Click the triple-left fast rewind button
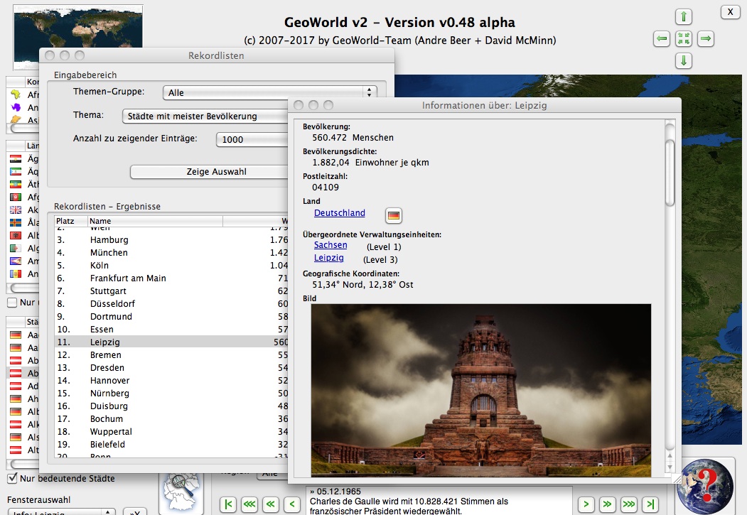747x515 pixels. click(249, 504)
